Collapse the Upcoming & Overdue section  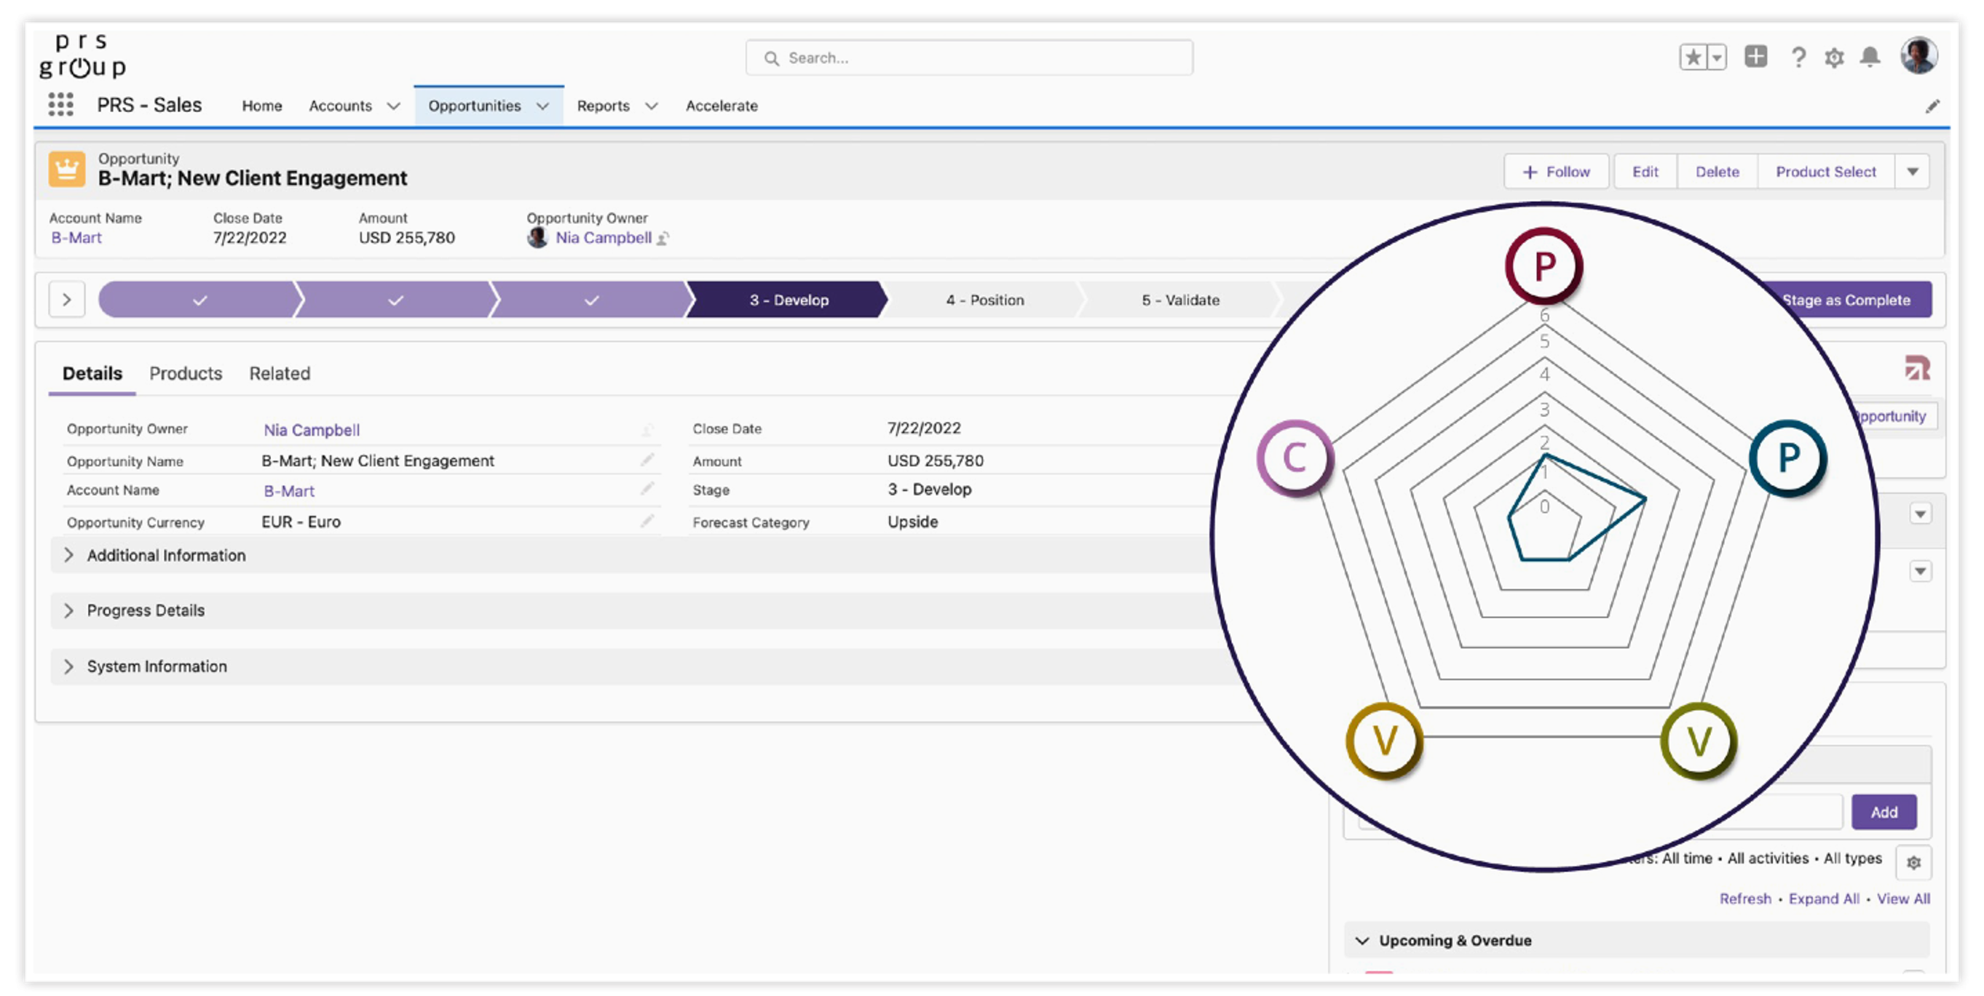[x=1361, y=940]
